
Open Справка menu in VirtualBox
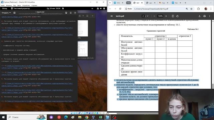click(34, 6)
